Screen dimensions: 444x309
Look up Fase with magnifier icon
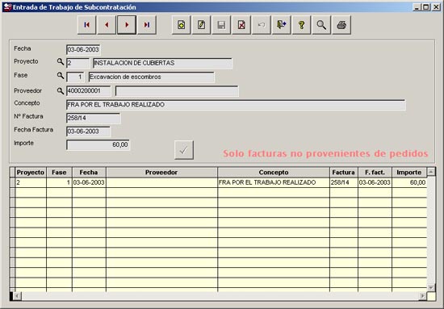click(x=61, y=75)
